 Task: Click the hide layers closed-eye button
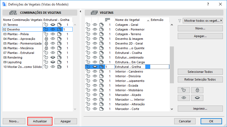[197, 98]
